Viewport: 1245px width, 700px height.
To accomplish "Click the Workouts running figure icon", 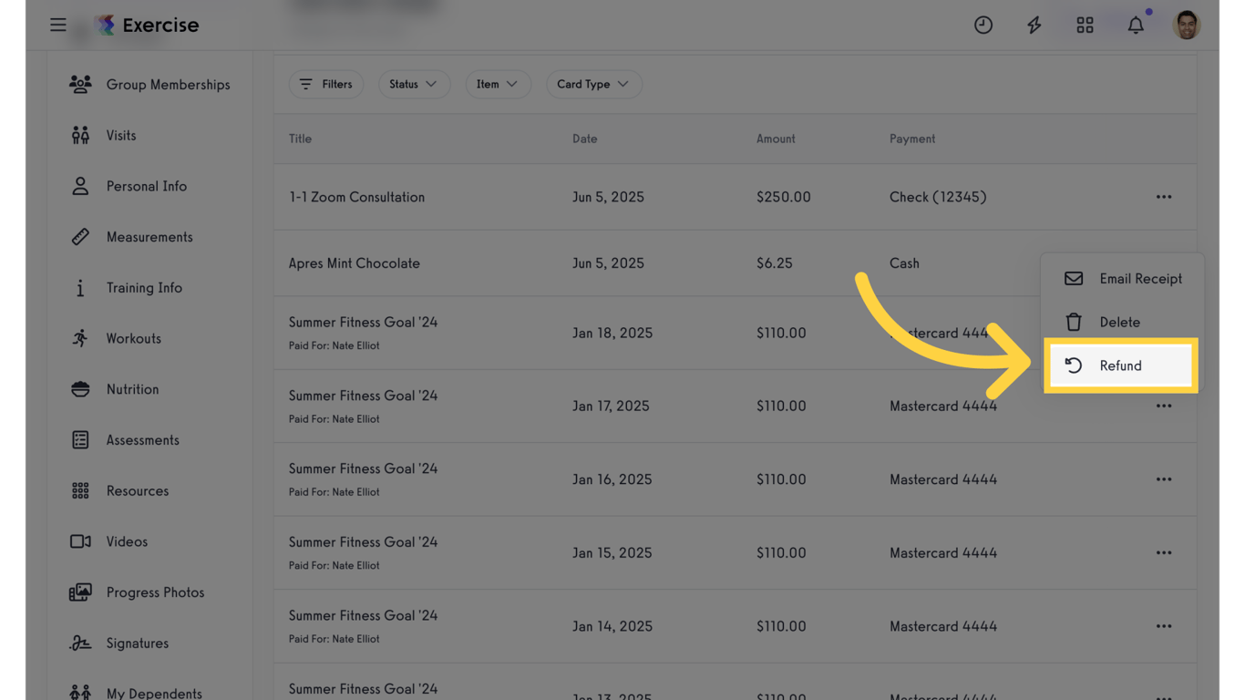I will 80,338.
